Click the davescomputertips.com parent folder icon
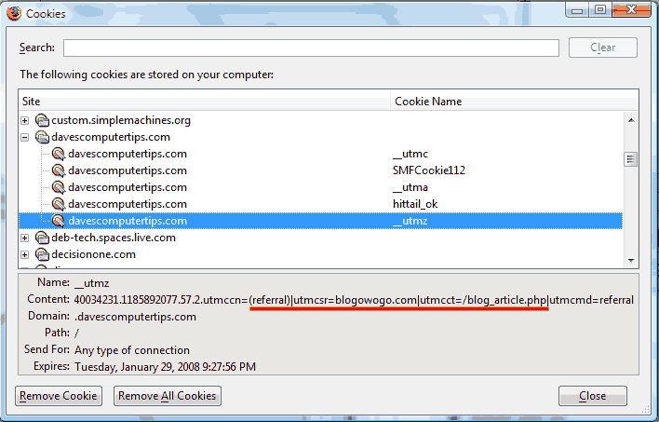Image resolution: width=659 pixels, height=422 pixels. click(x=42, y=137)
